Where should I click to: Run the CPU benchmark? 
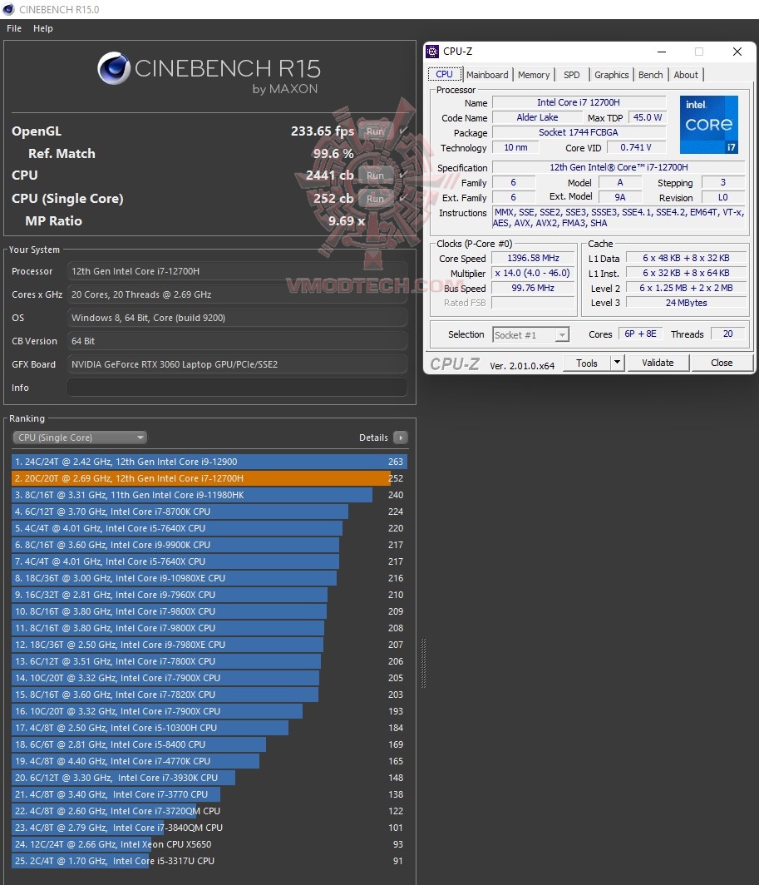pos(375,175)
